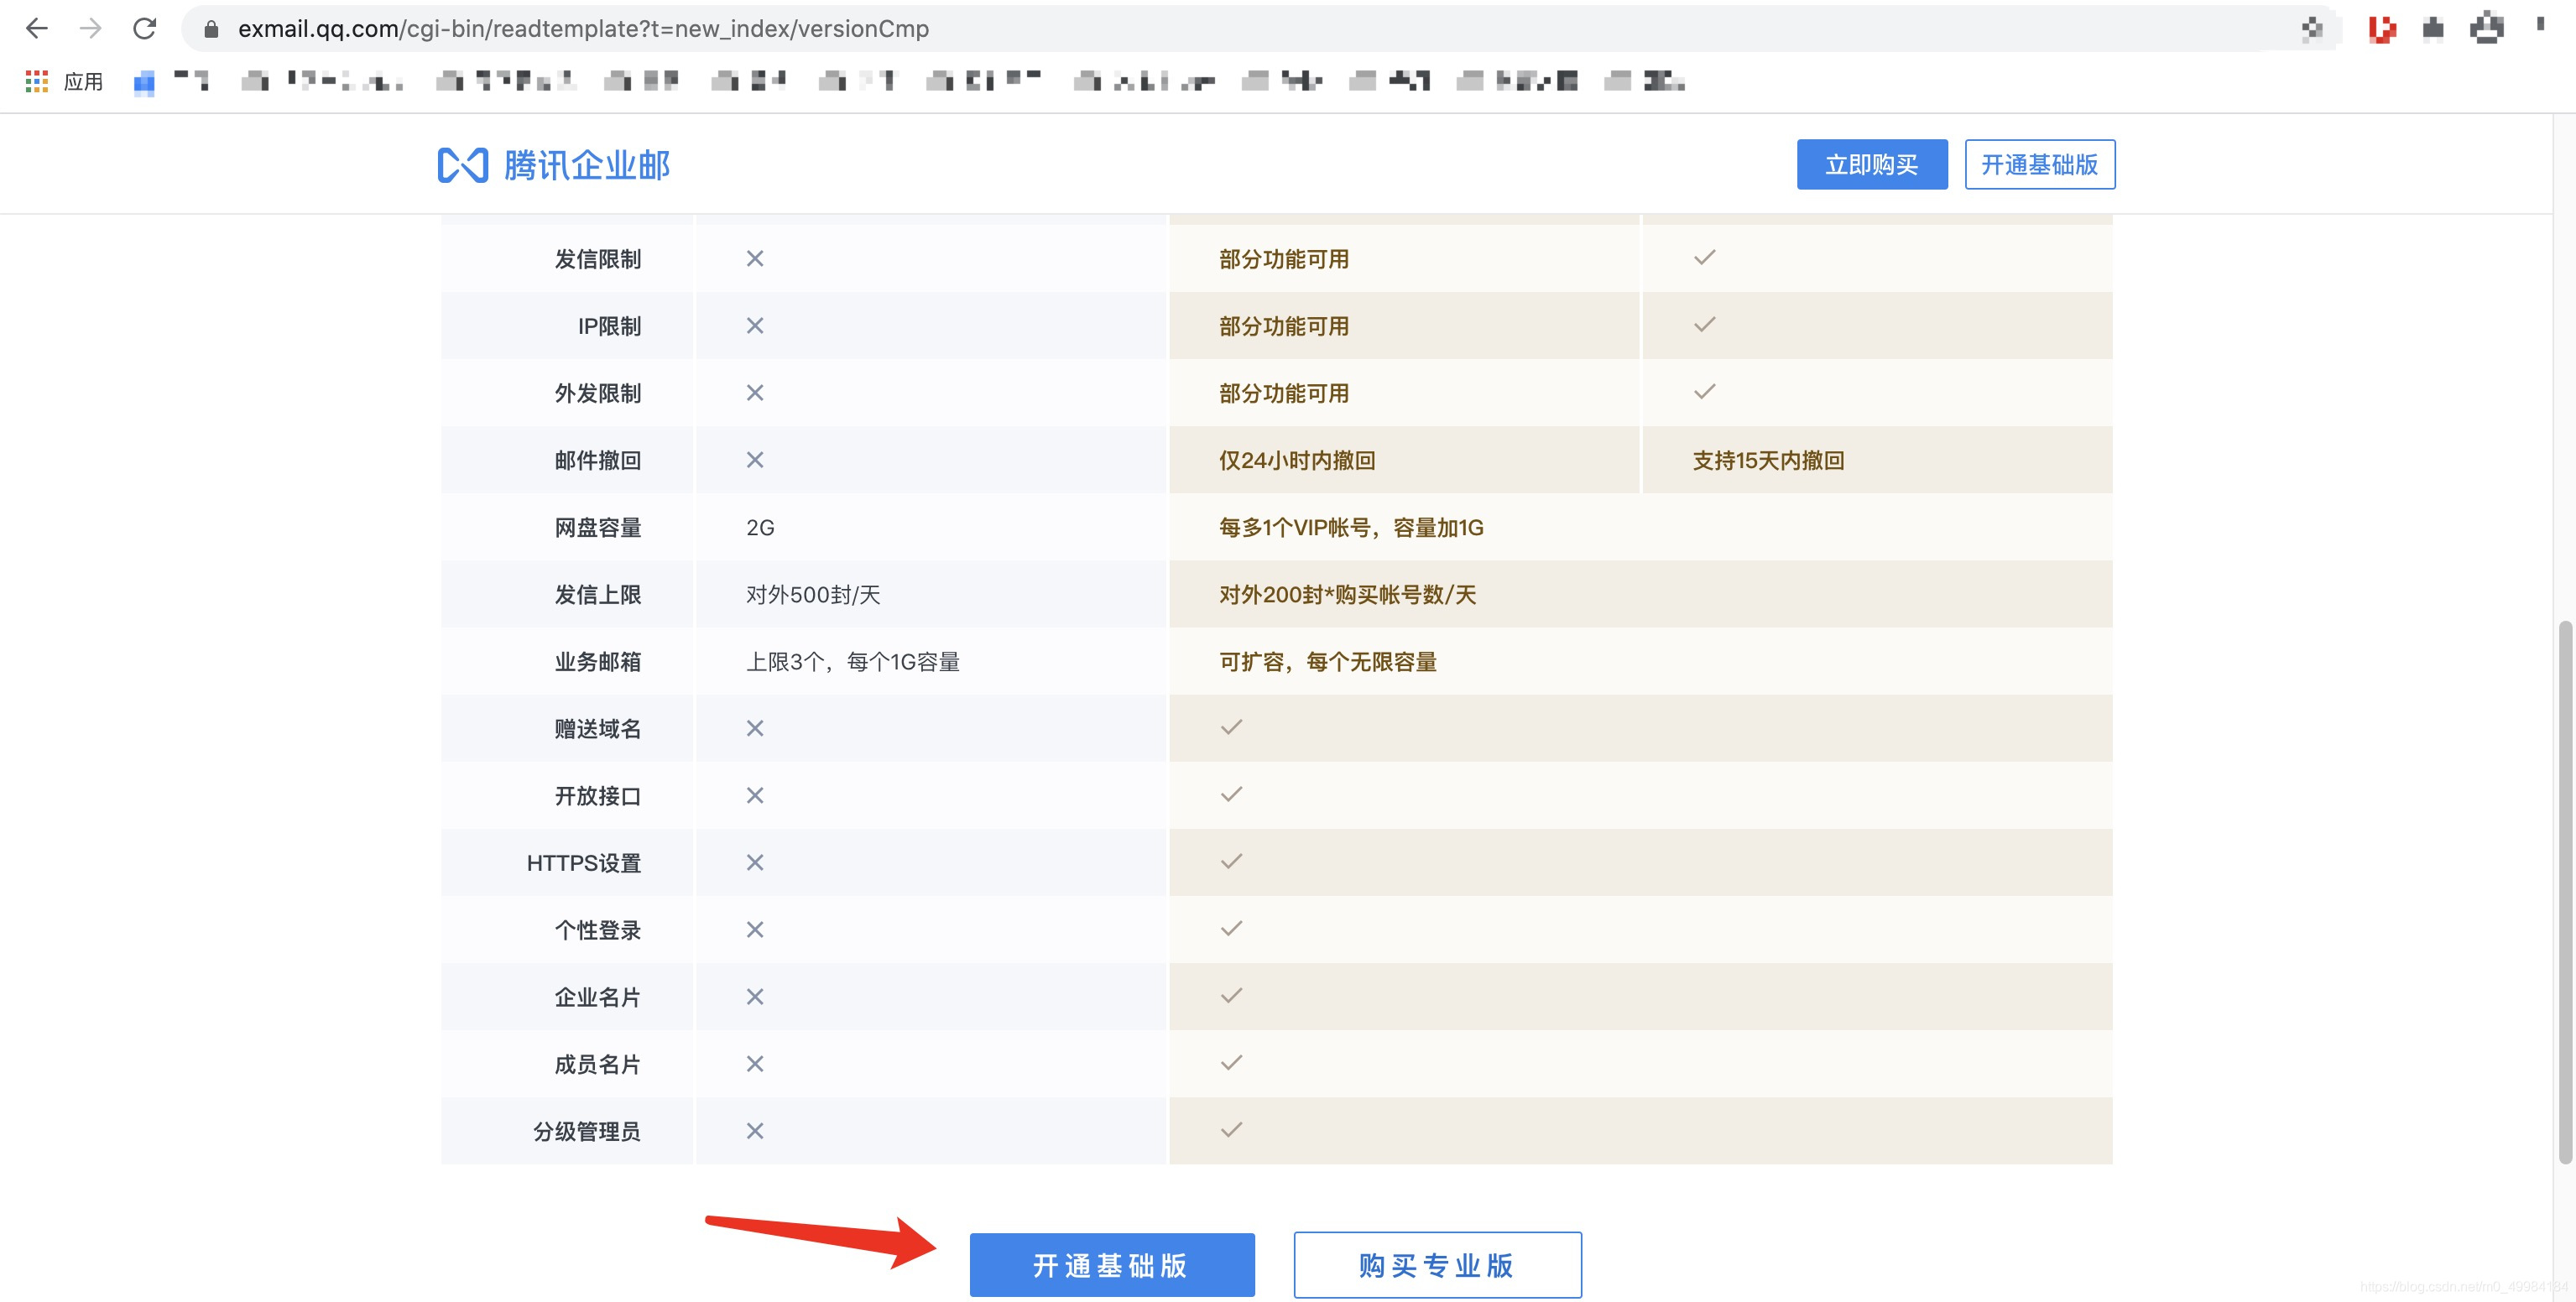Screen dimensions: 2576x1302
Task: Click the browser back arrow
Action: point(37,28)
